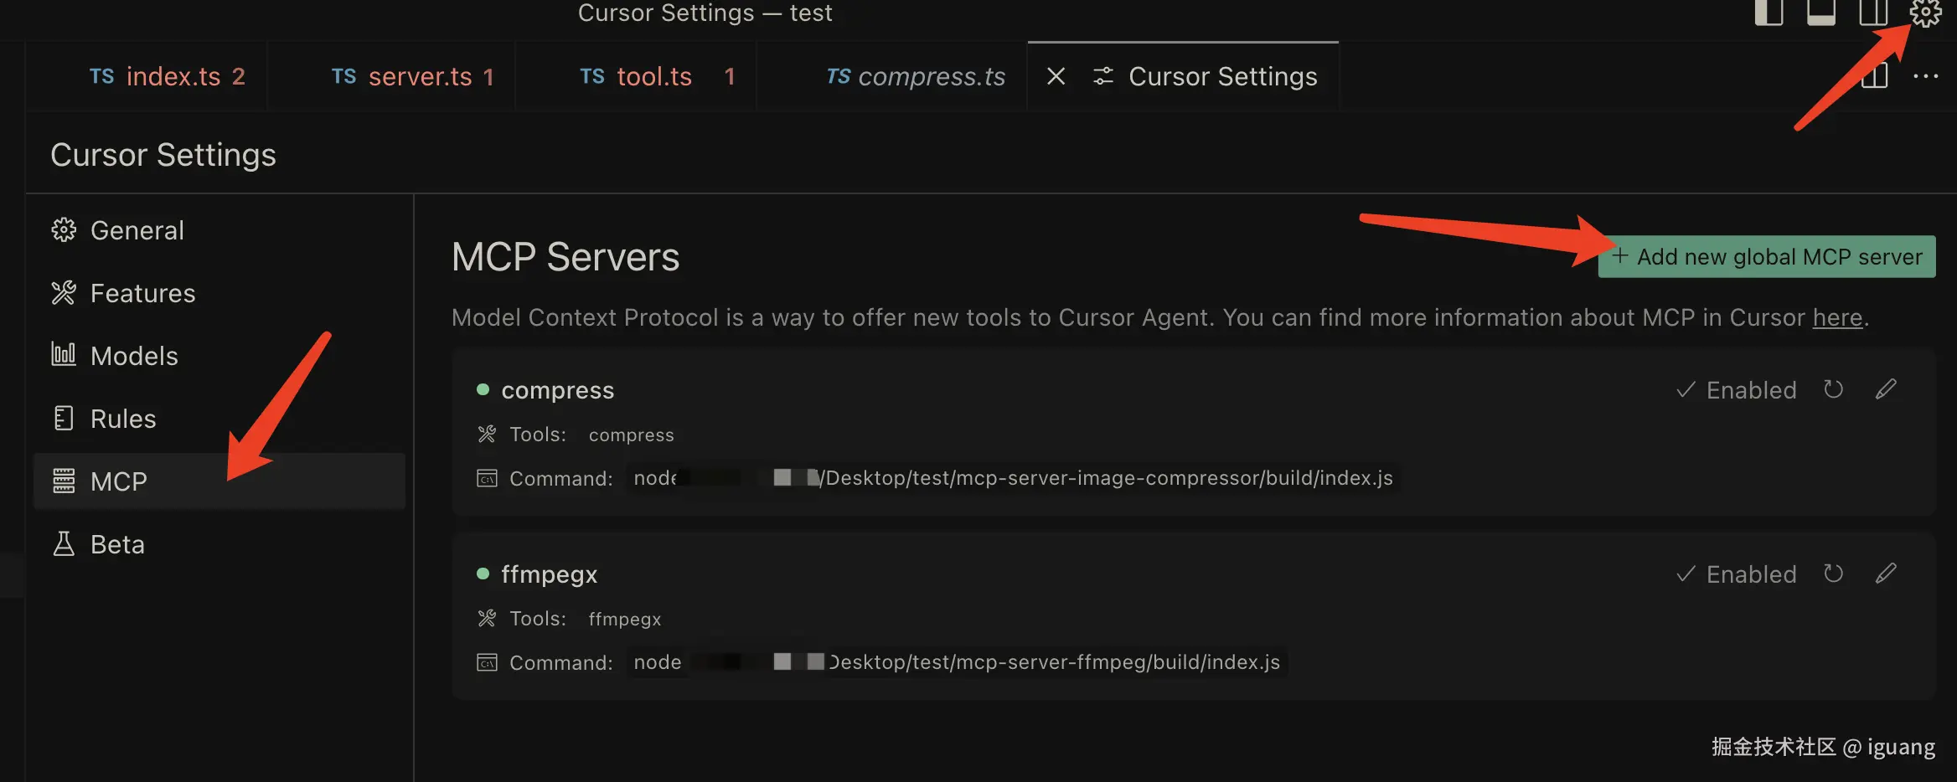The width and height of the screenshot is (1957, 782).
Task: Edit the ffmpegx MCP server
Action: point(1886,574)
